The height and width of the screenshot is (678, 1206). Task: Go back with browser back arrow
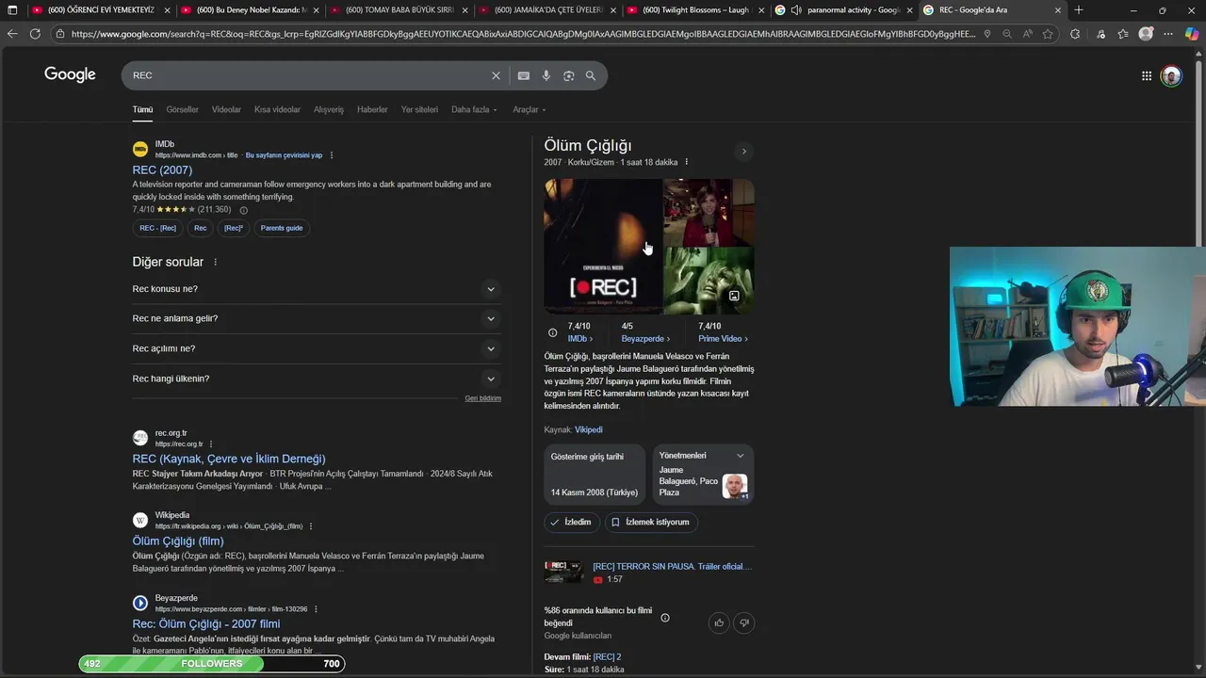point(12,34)
